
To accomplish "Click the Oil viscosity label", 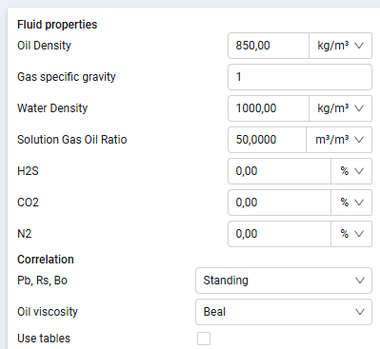I will pos(48,312).
